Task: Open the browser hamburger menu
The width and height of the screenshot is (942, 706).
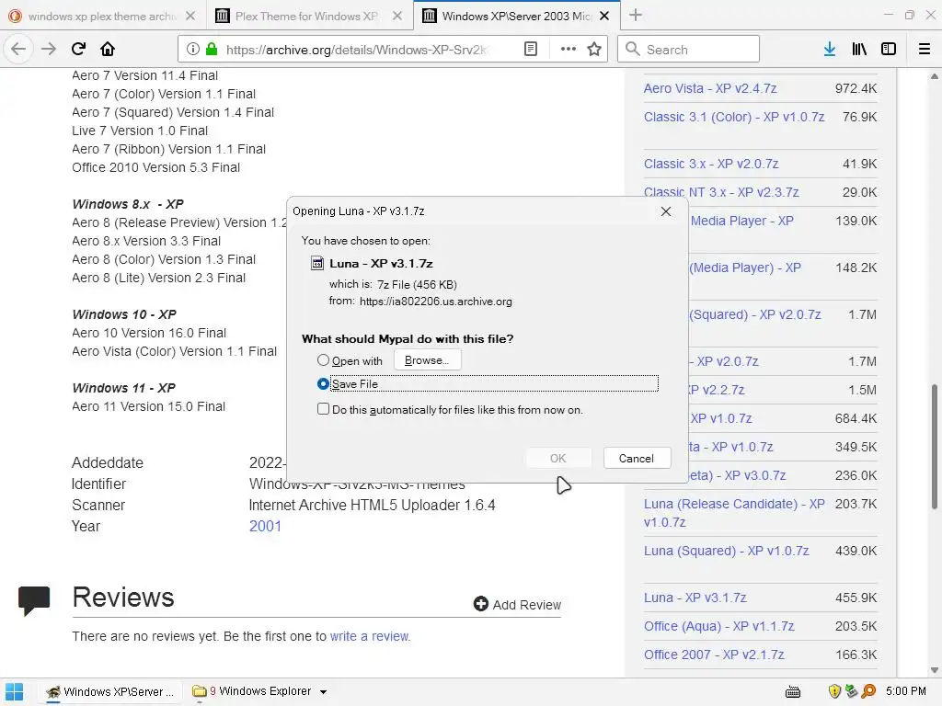Action: (x=925, y=50)
